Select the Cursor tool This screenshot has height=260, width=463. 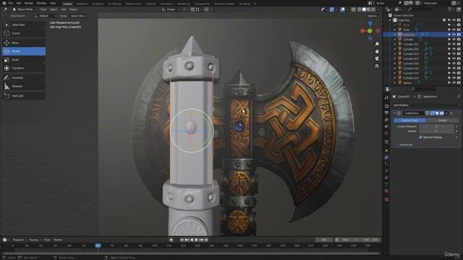click(x=24, y=33)
